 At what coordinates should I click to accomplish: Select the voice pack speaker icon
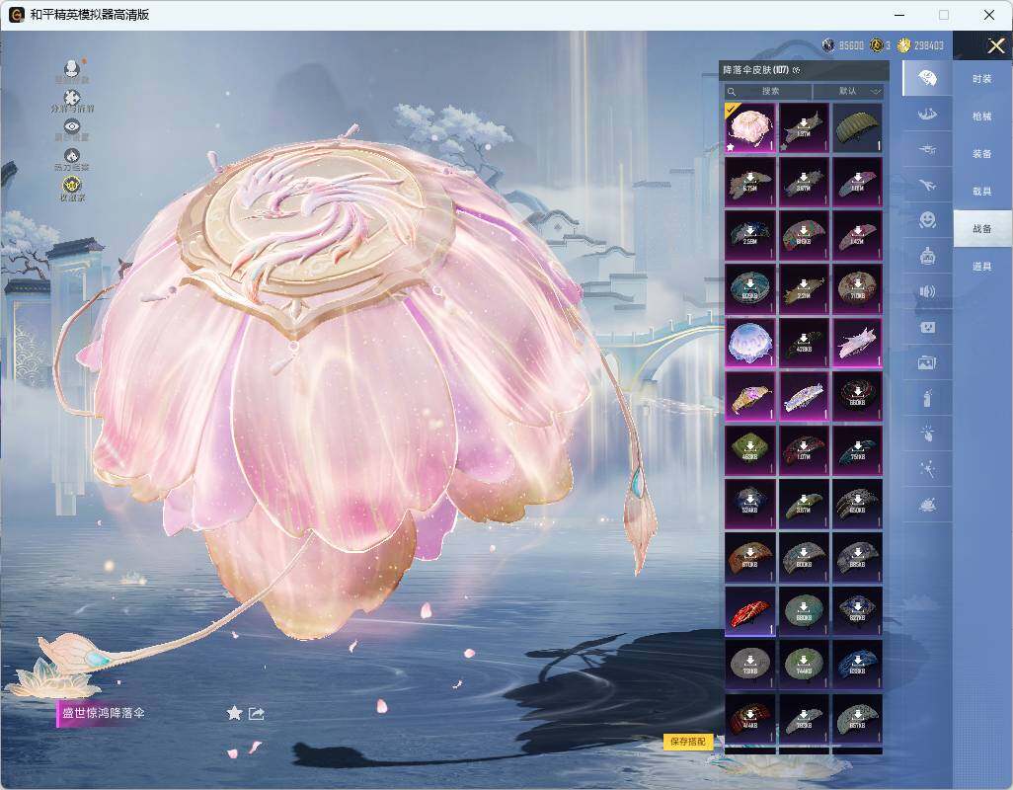(927, 292)
